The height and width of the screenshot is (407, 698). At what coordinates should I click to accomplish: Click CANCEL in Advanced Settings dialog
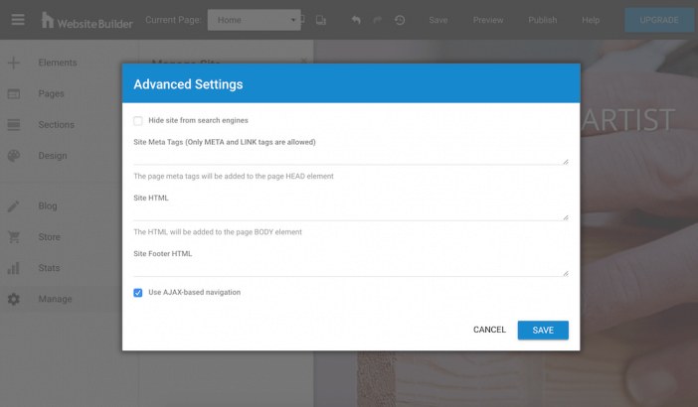[489, 330]
